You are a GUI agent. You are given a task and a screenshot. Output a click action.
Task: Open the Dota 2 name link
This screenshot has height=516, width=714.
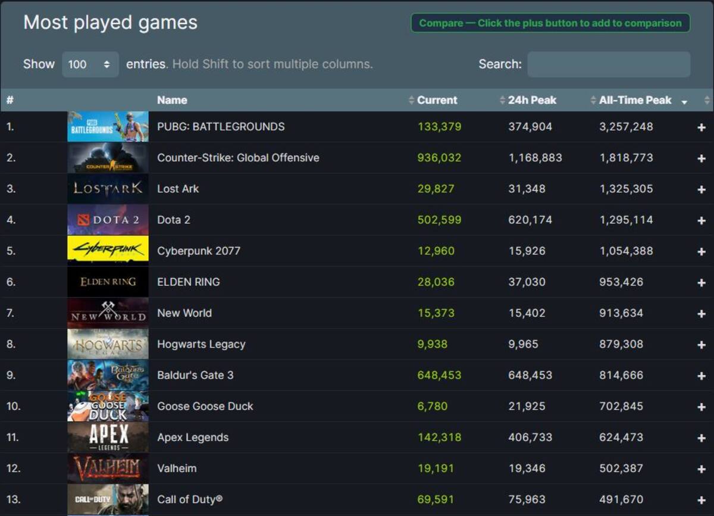pos(174,220)
